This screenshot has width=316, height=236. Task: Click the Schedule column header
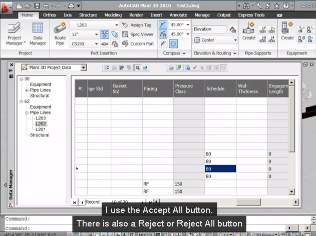220,88
